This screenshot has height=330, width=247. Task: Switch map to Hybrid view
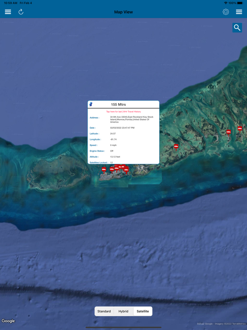point(123,311)
